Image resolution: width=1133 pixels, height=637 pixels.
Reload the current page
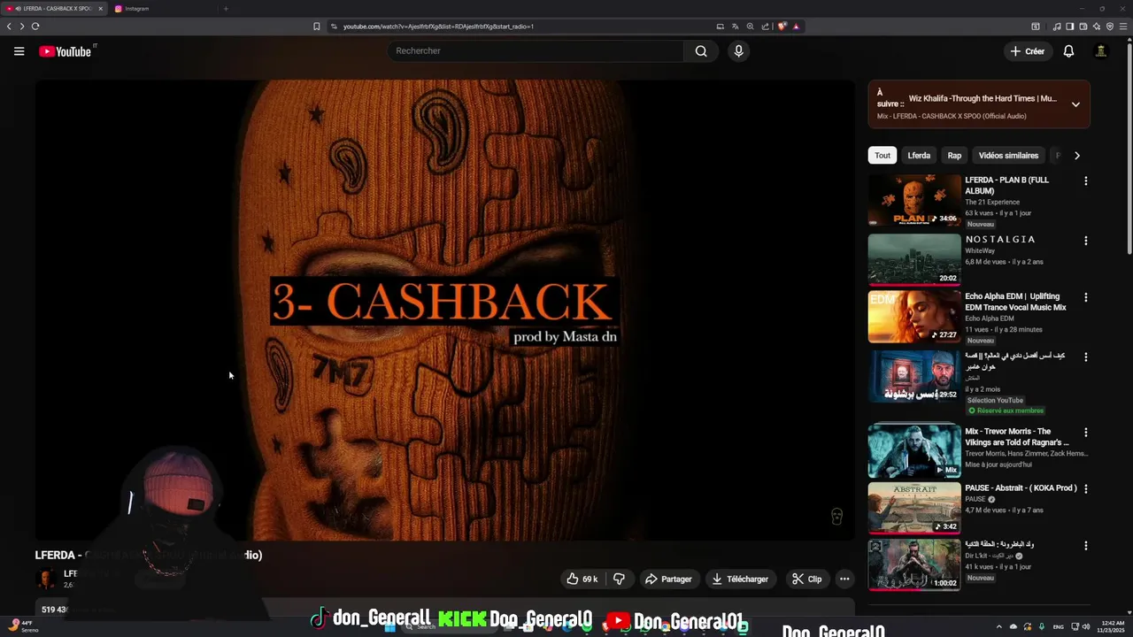(35, 27)
